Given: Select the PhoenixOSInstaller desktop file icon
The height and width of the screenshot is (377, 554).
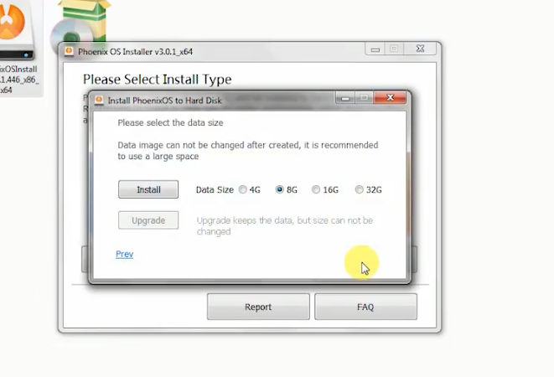Looking at the screenshot, I should (x=17, y=48).
